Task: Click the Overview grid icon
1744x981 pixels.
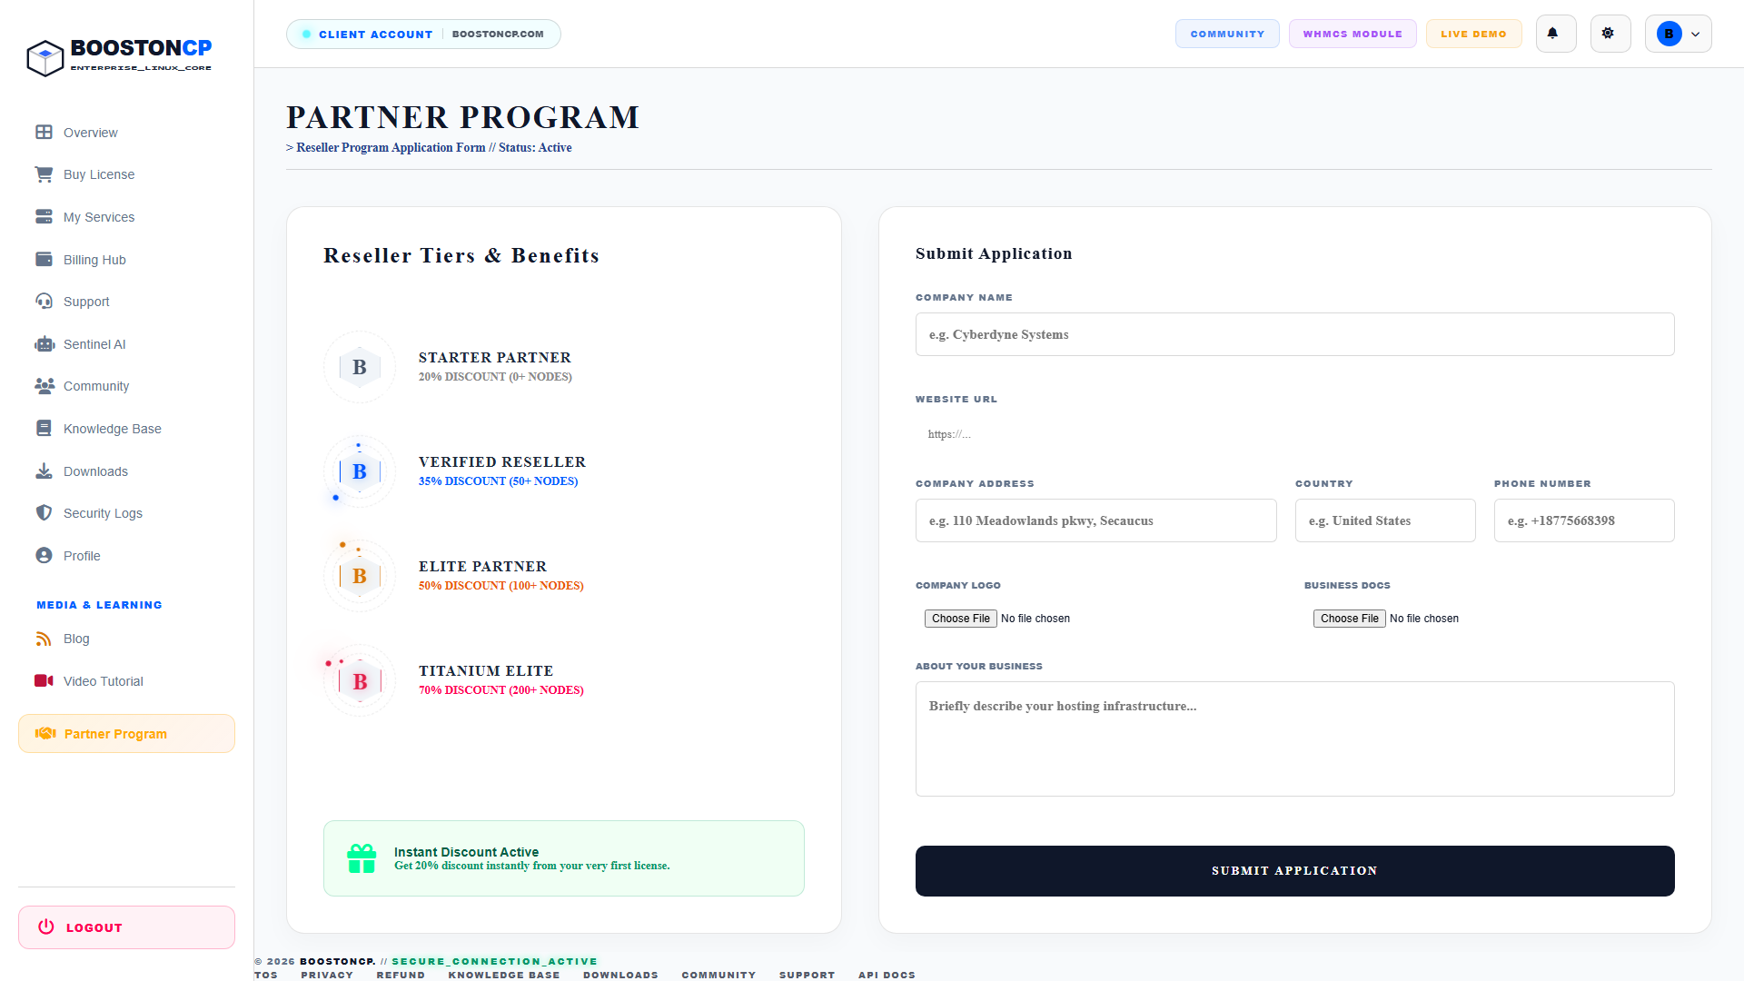Action: pyautogui.click(x=44, y=132)
